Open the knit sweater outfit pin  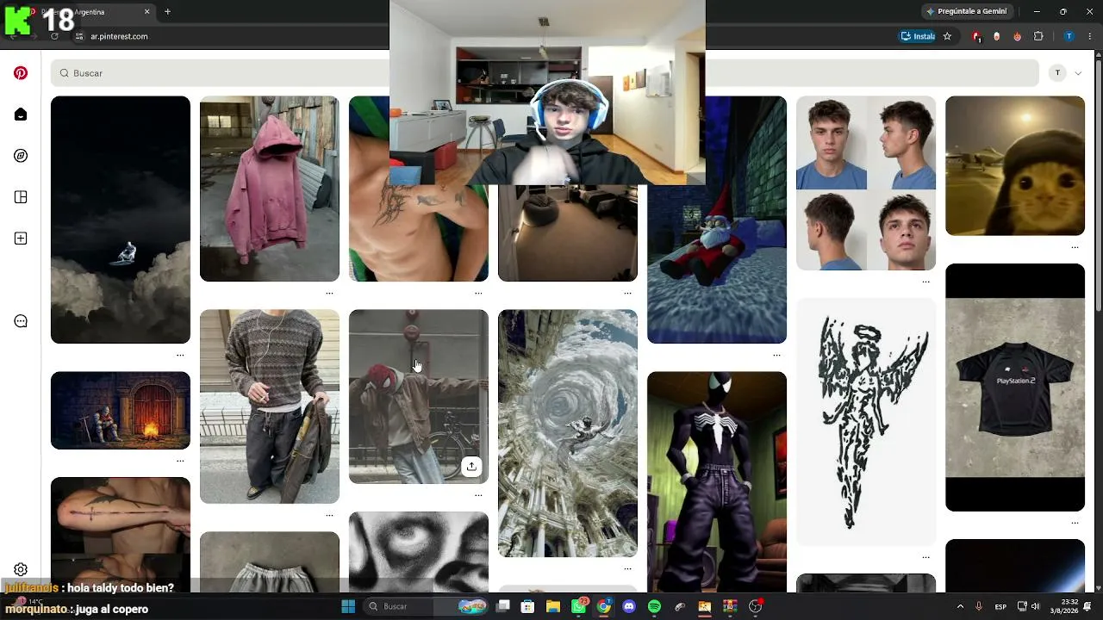pos(270,406)
